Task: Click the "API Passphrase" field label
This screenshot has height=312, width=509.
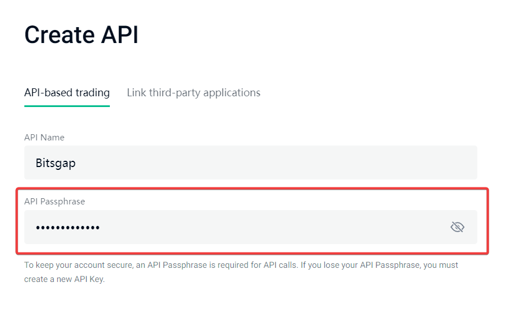Action: click(54, 202)
